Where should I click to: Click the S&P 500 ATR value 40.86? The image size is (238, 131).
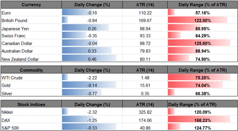[145, 127]
